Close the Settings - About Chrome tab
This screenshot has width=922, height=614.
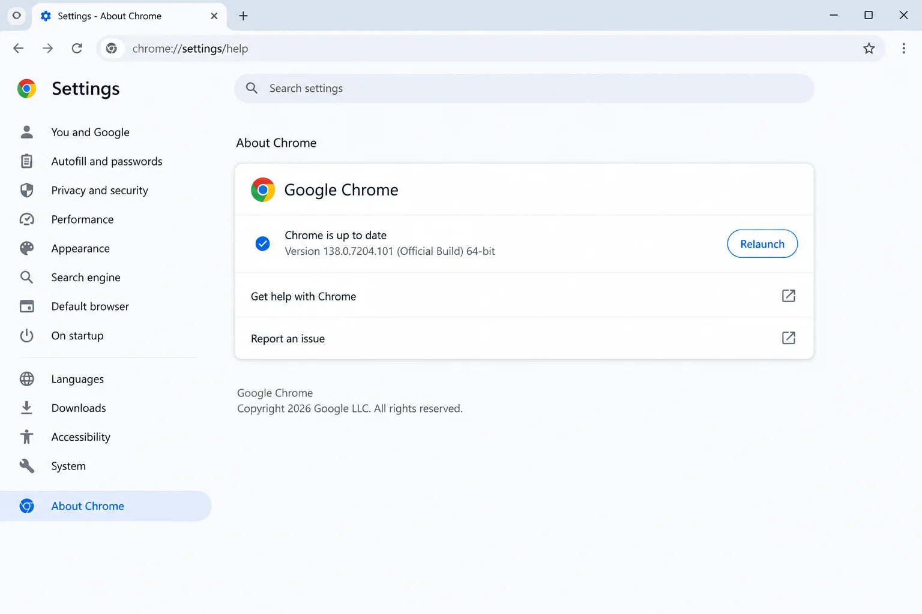click(x=214, y=16)
